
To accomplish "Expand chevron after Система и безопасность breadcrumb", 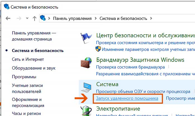I will (x=151, y=18).
